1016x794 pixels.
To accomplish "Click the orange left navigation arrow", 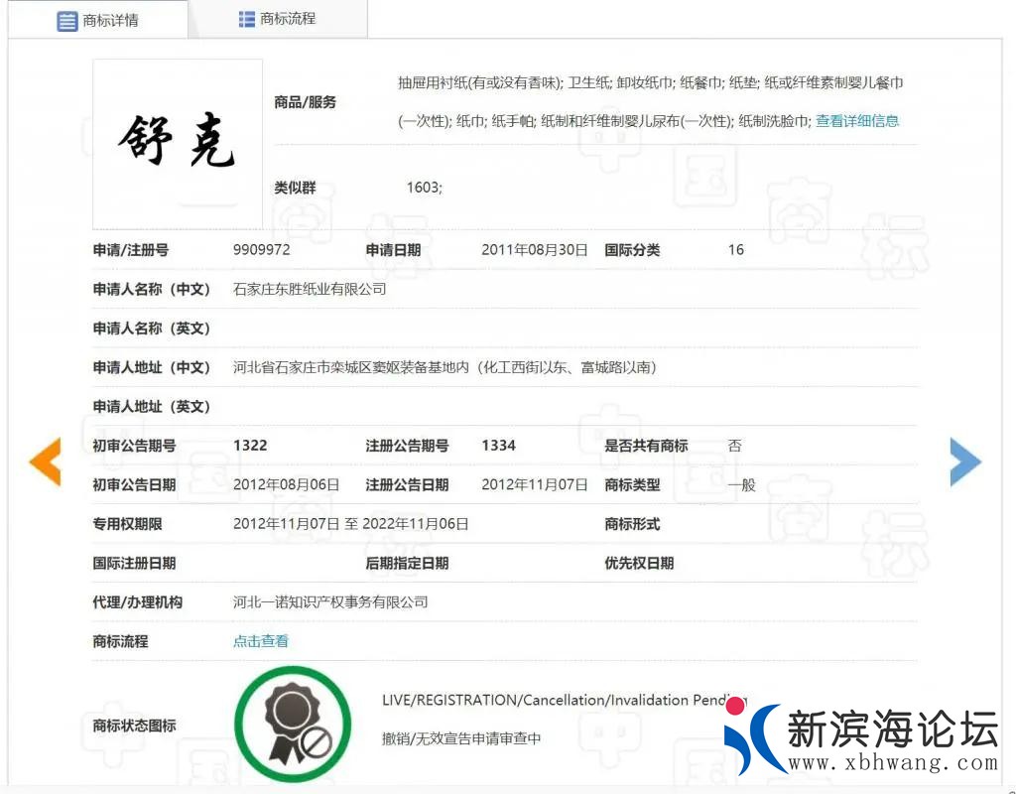I will [x=44, y=462].
